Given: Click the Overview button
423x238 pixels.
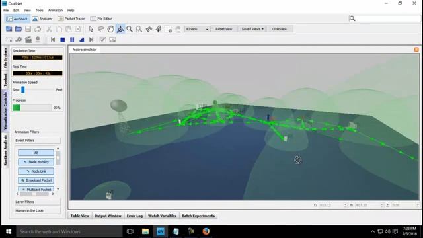Looking at the screenshot, I should coord(279,29).
